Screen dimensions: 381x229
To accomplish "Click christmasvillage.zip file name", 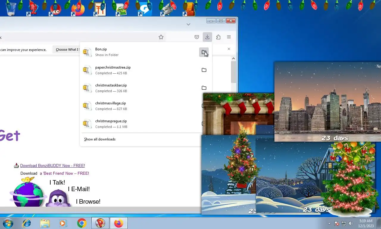I will pyautogui.click(x=110, y=103).
